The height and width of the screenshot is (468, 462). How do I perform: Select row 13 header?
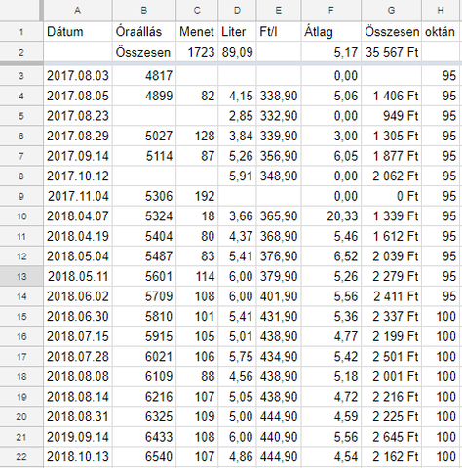point(21,277)
